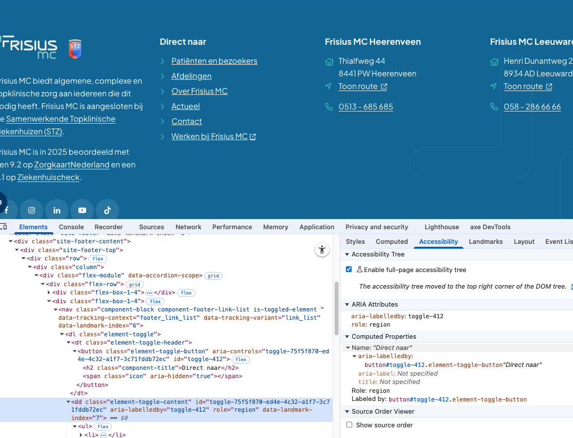The image size is (573, 438).
Task: Click the phone icon beside 058 - 286 66 66
Action: (x=494, y=107)
